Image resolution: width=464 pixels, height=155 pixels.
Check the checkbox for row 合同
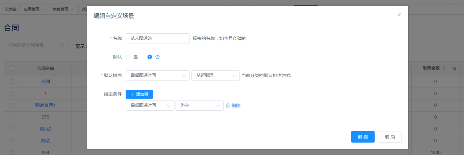[12, 81]
